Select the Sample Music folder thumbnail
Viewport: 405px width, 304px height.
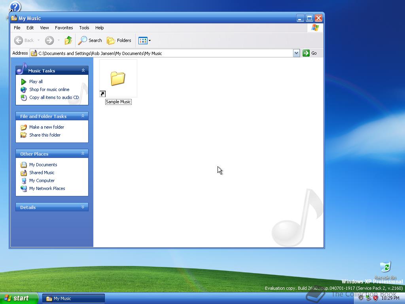[x=118, y=78]
